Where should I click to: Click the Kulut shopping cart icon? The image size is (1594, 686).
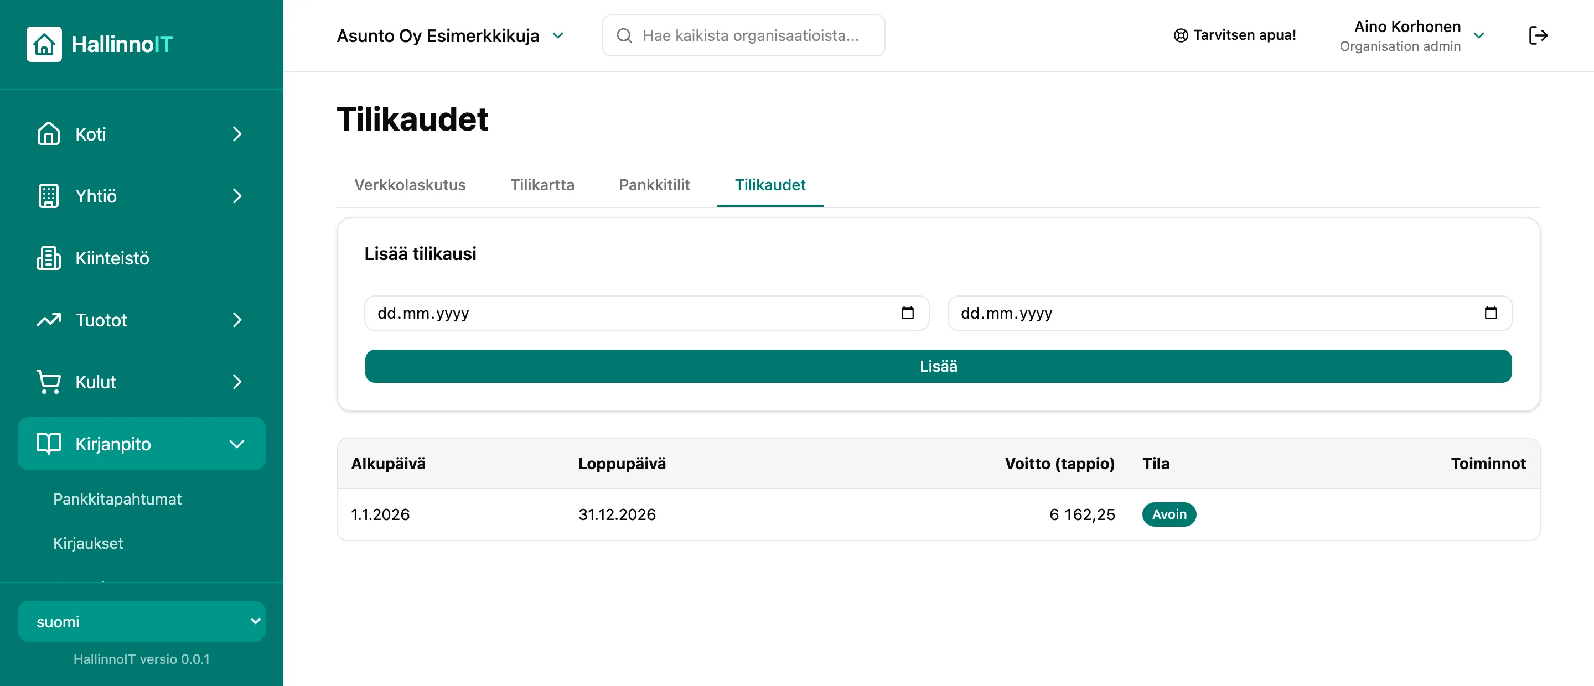(x=48, y=382)
